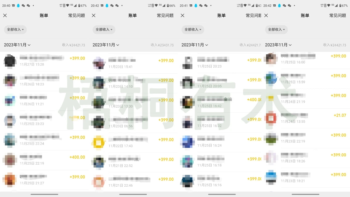Open 2023年11月 selector in the rightmost panel
This screenshot has width=350, height=197.
coord(278,45)
